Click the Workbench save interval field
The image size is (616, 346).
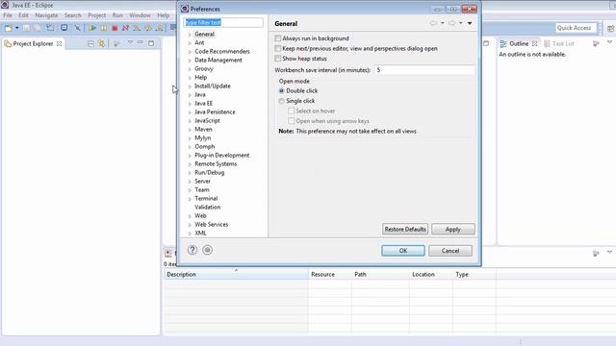click(x=424, y=70)
